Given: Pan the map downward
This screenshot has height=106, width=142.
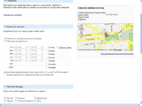Looking at the screenshot, I should pyautogui.click(x=81, y=31).
